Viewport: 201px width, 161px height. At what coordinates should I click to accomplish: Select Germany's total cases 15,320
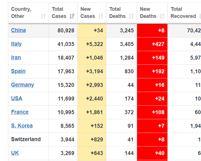click(66, 85)
